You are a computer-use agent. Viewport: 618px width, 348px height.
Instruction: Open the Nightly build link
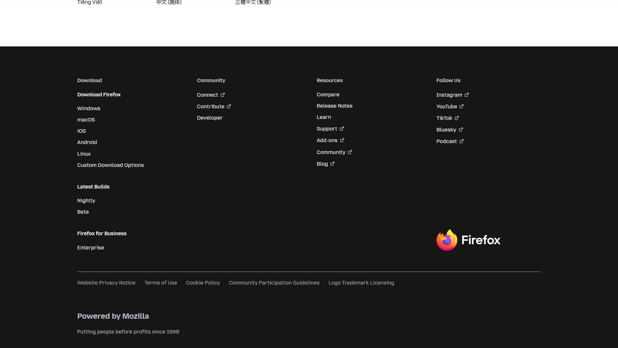pos(86,200)
